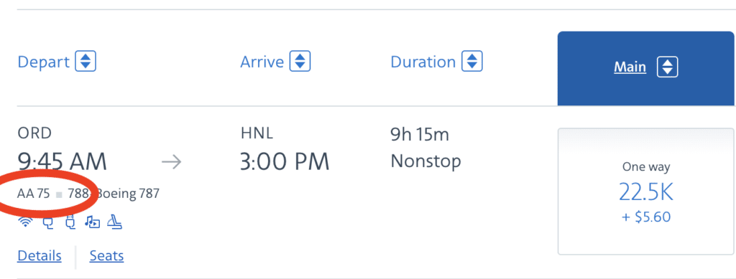Sort flights using the Duration sort arrows
This screenshot has height=279, width=736.
[x=472, y=62]
